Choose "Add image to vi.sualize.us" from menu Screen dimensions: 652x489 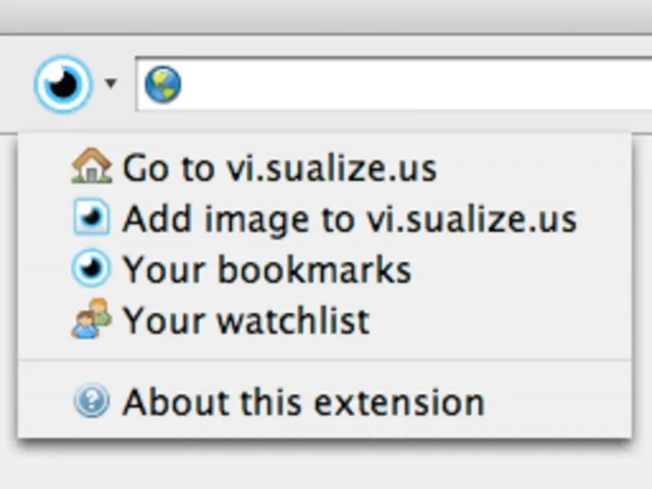(x=349, y=219)
